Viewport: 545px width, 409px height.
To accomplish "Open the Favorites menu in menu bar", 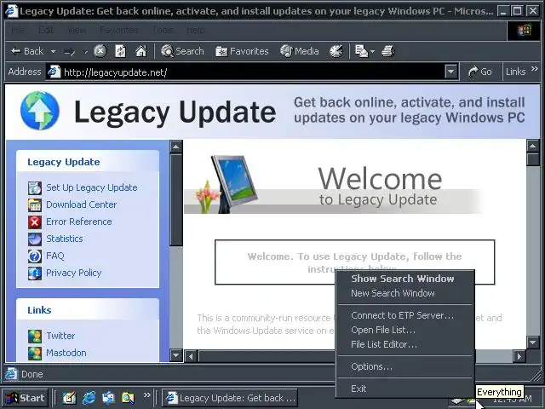I will pyautogui.click(x=119, y=31).
